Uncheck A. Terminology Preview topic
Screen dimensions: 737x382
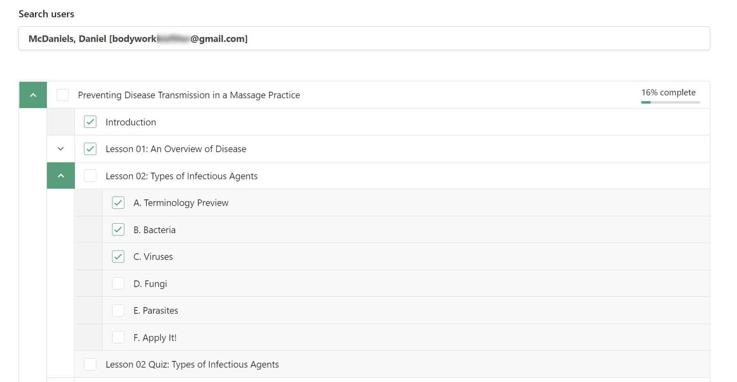[118, 203]
